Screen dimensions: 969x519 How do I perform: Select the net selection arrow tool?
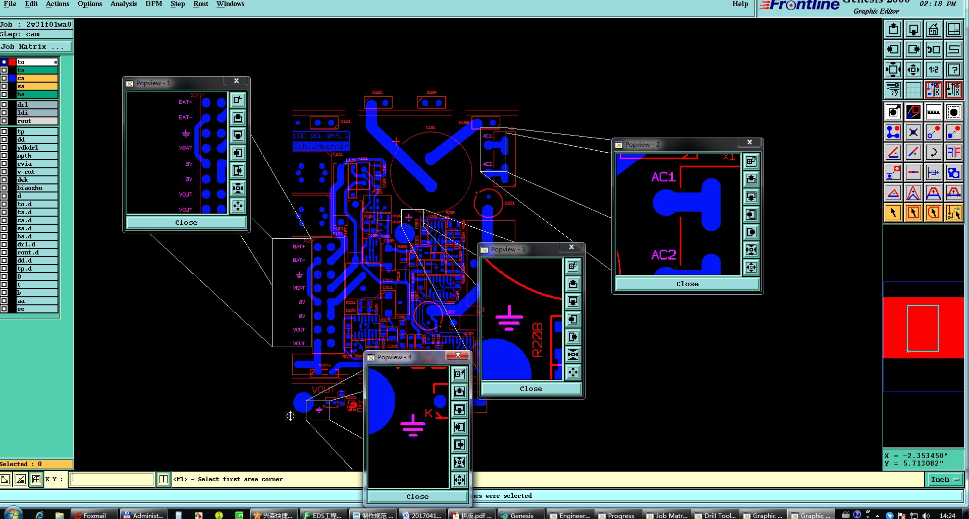click(954, 213)
